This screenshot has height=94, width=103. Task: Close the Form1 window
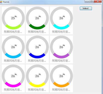(x=98, y=1)
